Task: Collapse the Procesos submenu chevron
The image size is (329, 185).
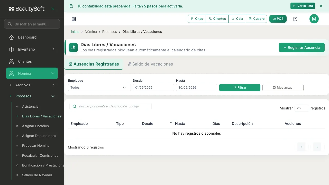Action: coord(53,96)
